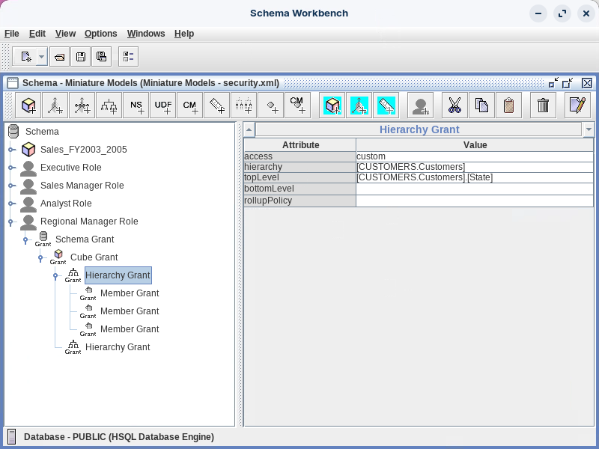
Task: Click the rollupPolicy value field
Action: pos(475,201)
